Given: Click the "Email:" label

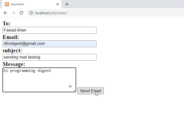Looking at the screenshot, I should (x=11, y=37).
